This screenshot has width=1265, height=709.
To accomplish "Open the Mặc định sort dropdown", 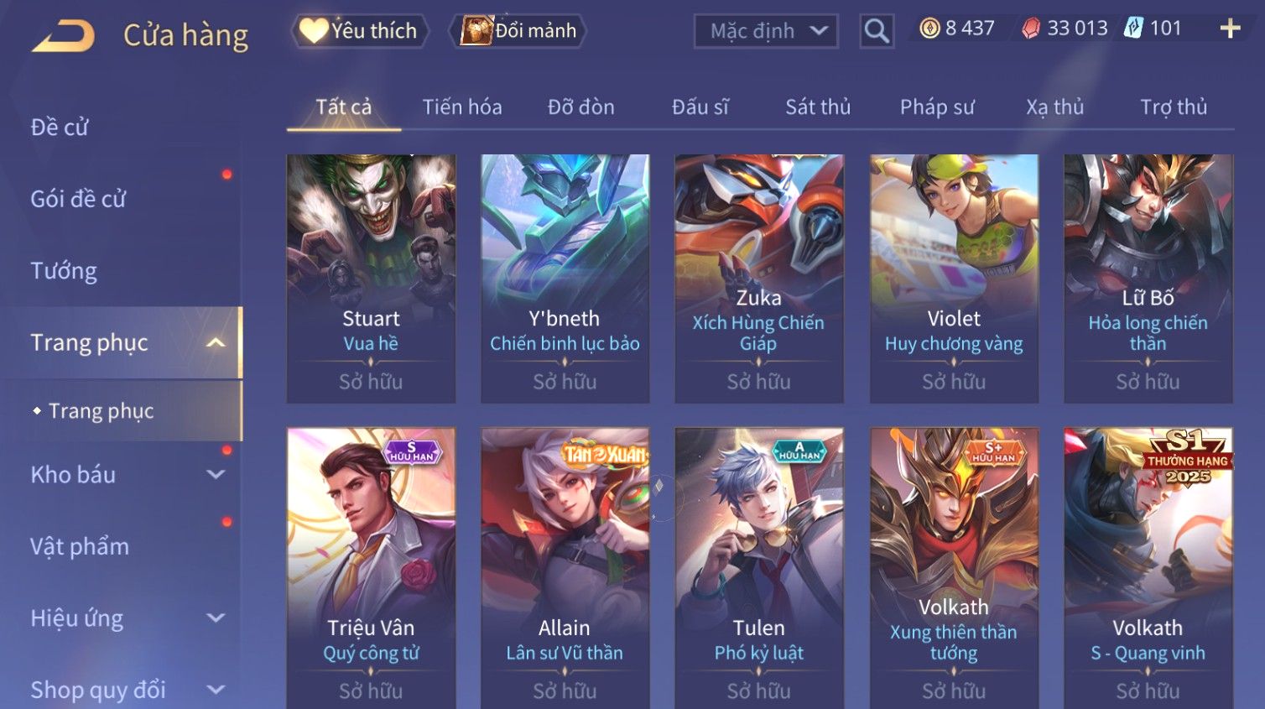I will point(766,31).
